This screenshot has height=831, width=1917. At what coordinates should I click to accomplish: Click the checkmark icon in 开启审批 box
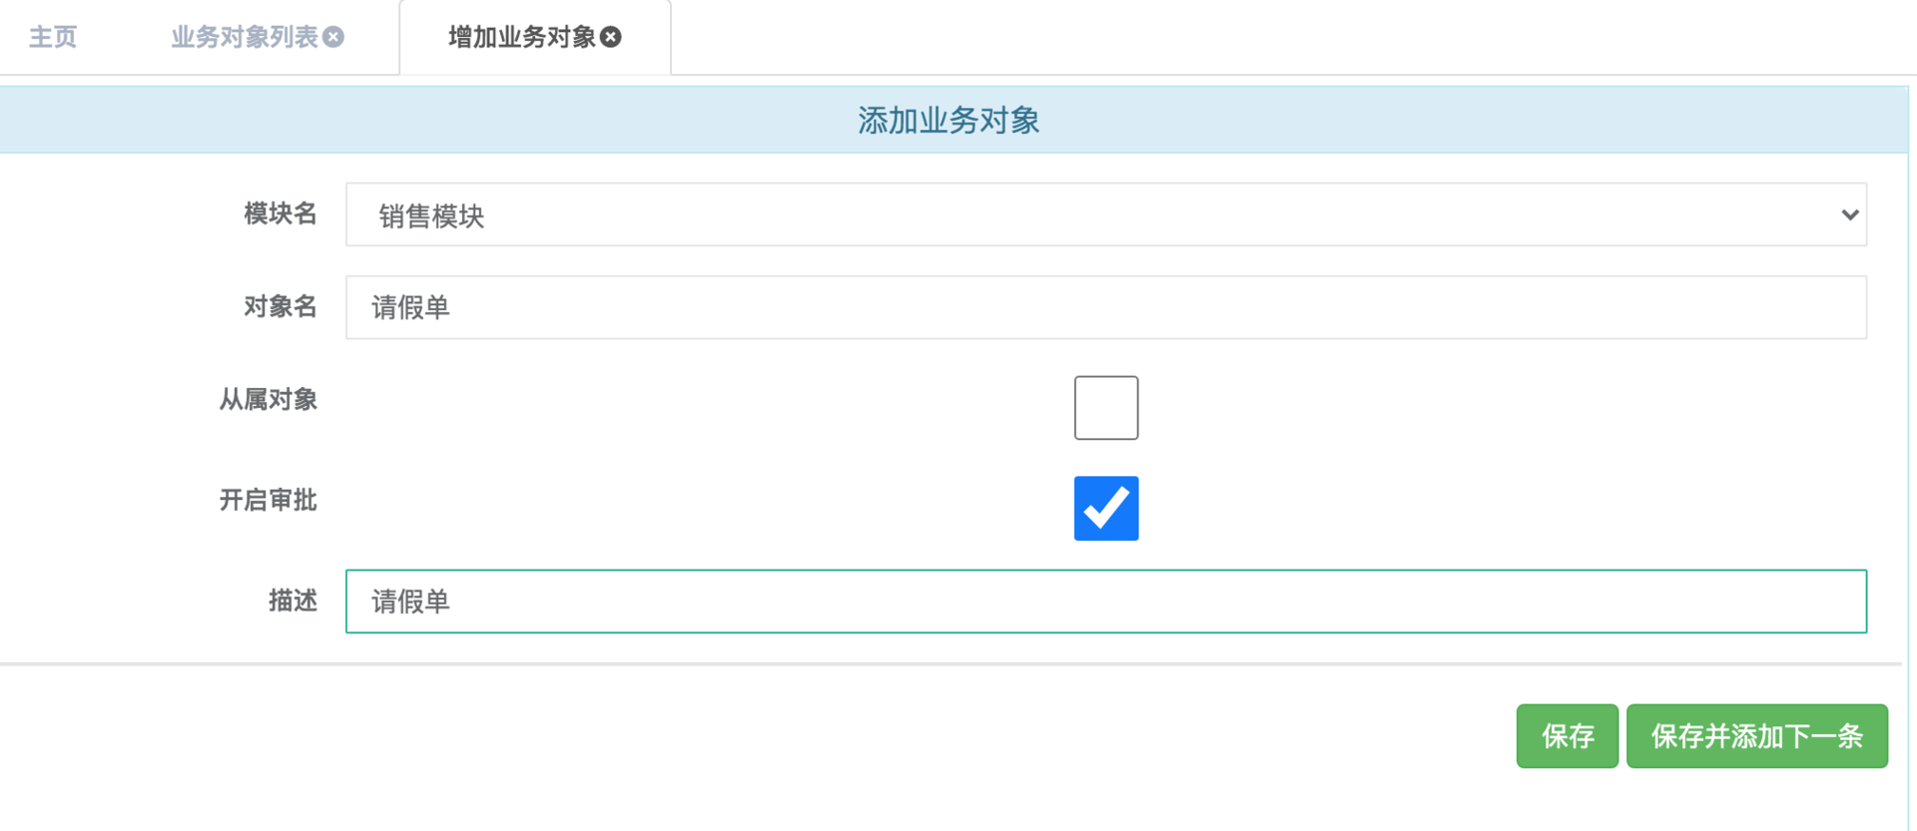tap(1105, 508)
